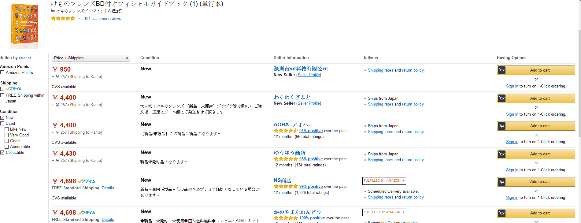Click the cart icon for the わくわくぎふと offer
This screenshot has height=223, width=581.
[501, 98]
